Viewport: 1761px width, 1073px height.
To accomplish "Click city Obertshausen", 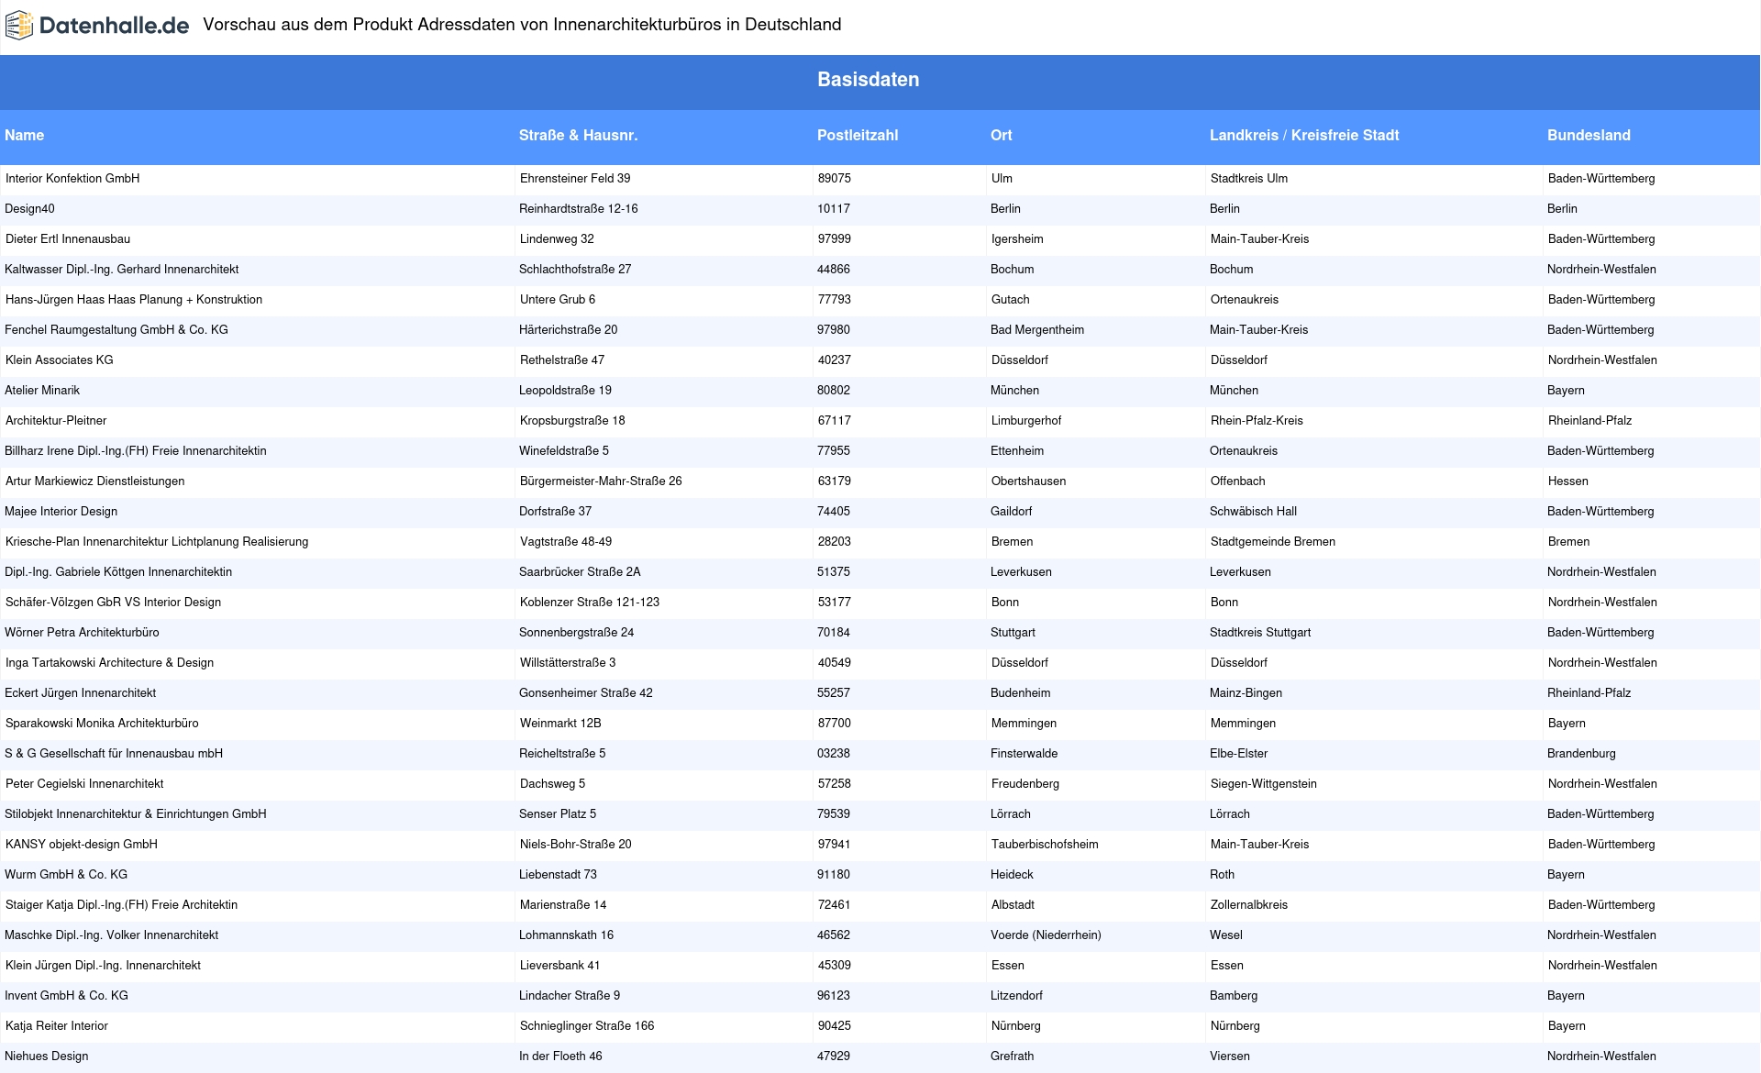I will tap(1029, 481).
